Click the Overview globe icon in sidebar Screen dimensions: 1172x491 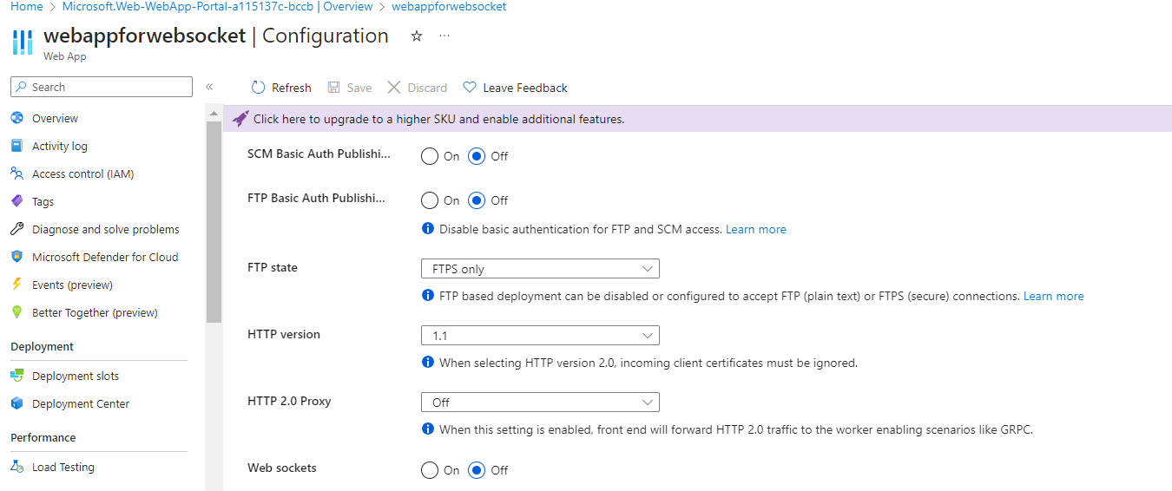tap(16, 118)
